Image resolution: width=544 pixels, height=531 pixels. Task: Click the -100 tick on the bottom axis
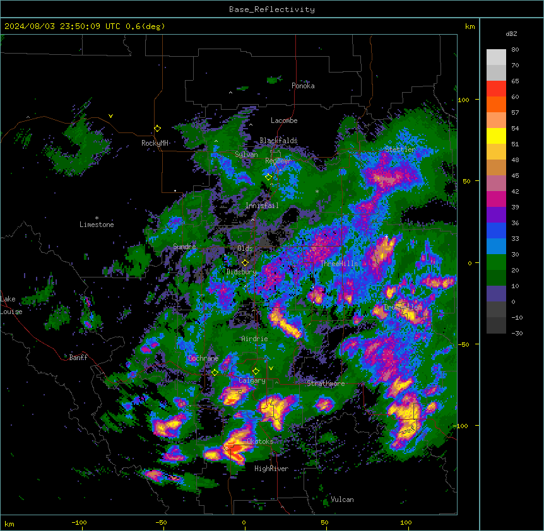point(79,522)
